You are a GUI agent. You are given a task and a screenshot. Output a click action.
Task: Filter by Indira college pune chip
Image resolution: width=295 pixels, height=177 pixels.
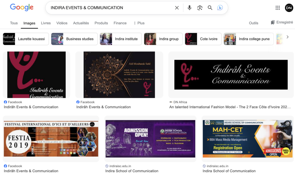click(x=249, y=39)
